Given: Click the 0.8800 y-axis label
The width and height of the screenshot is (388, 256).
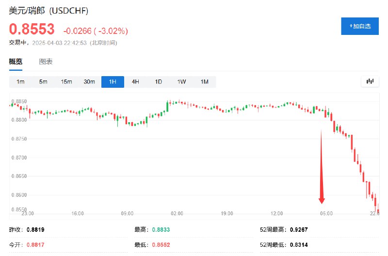Looking at the screenshot, I should [x=19, y=120].
